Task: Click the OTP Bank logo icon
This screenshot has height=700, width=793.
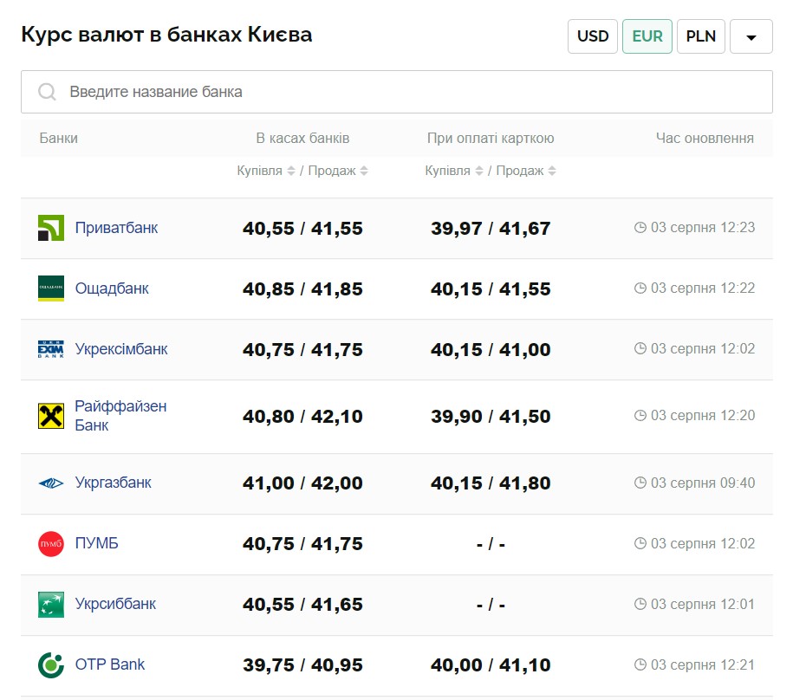Action: pos(51,665)
